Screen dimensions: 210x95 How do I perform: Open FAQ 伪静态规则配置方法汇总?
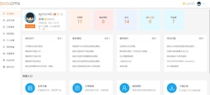pos(178,51)
